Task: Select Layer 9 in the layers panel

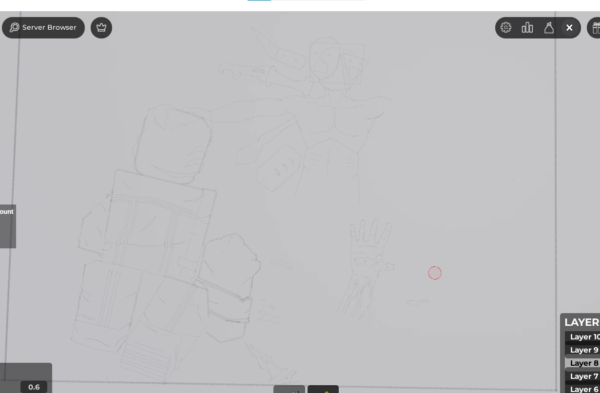Action: pyautogui.click(x=583, y=350)
